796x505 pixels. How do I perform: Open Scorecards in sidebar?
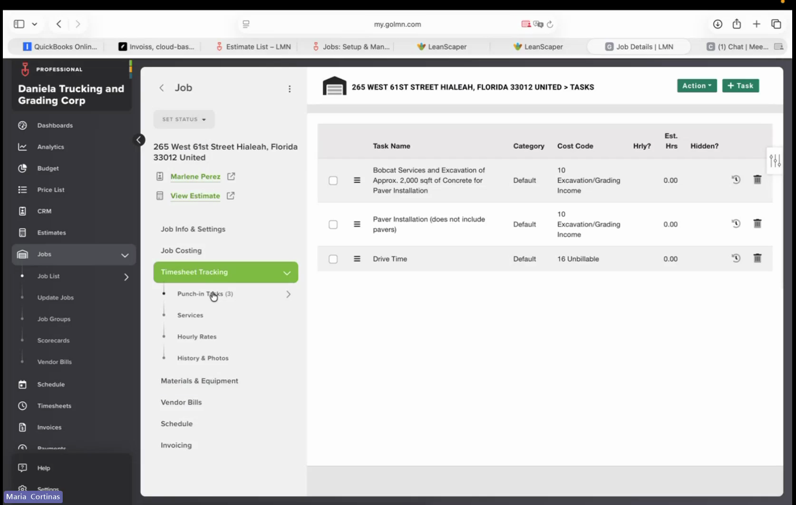click(53, 340)
